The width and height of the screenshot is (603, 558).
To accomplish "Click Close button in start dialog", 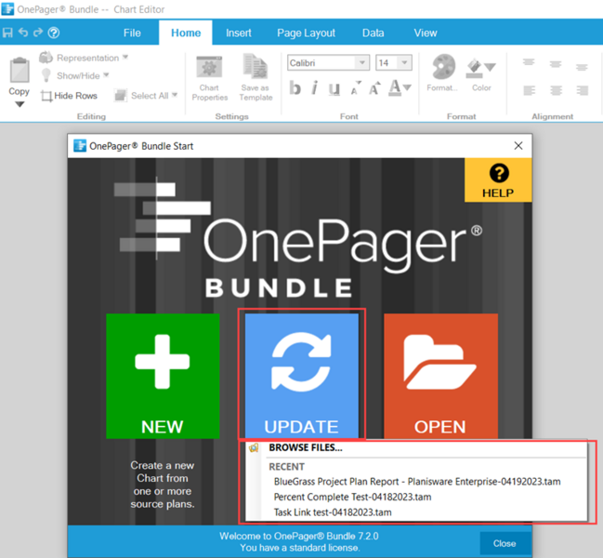I will 505,543.
